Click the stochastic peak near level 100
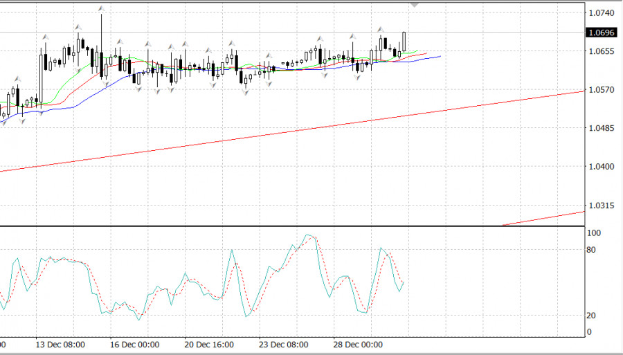Image resolution: width=623 pixels, height=355 pixels. (309, 236)
